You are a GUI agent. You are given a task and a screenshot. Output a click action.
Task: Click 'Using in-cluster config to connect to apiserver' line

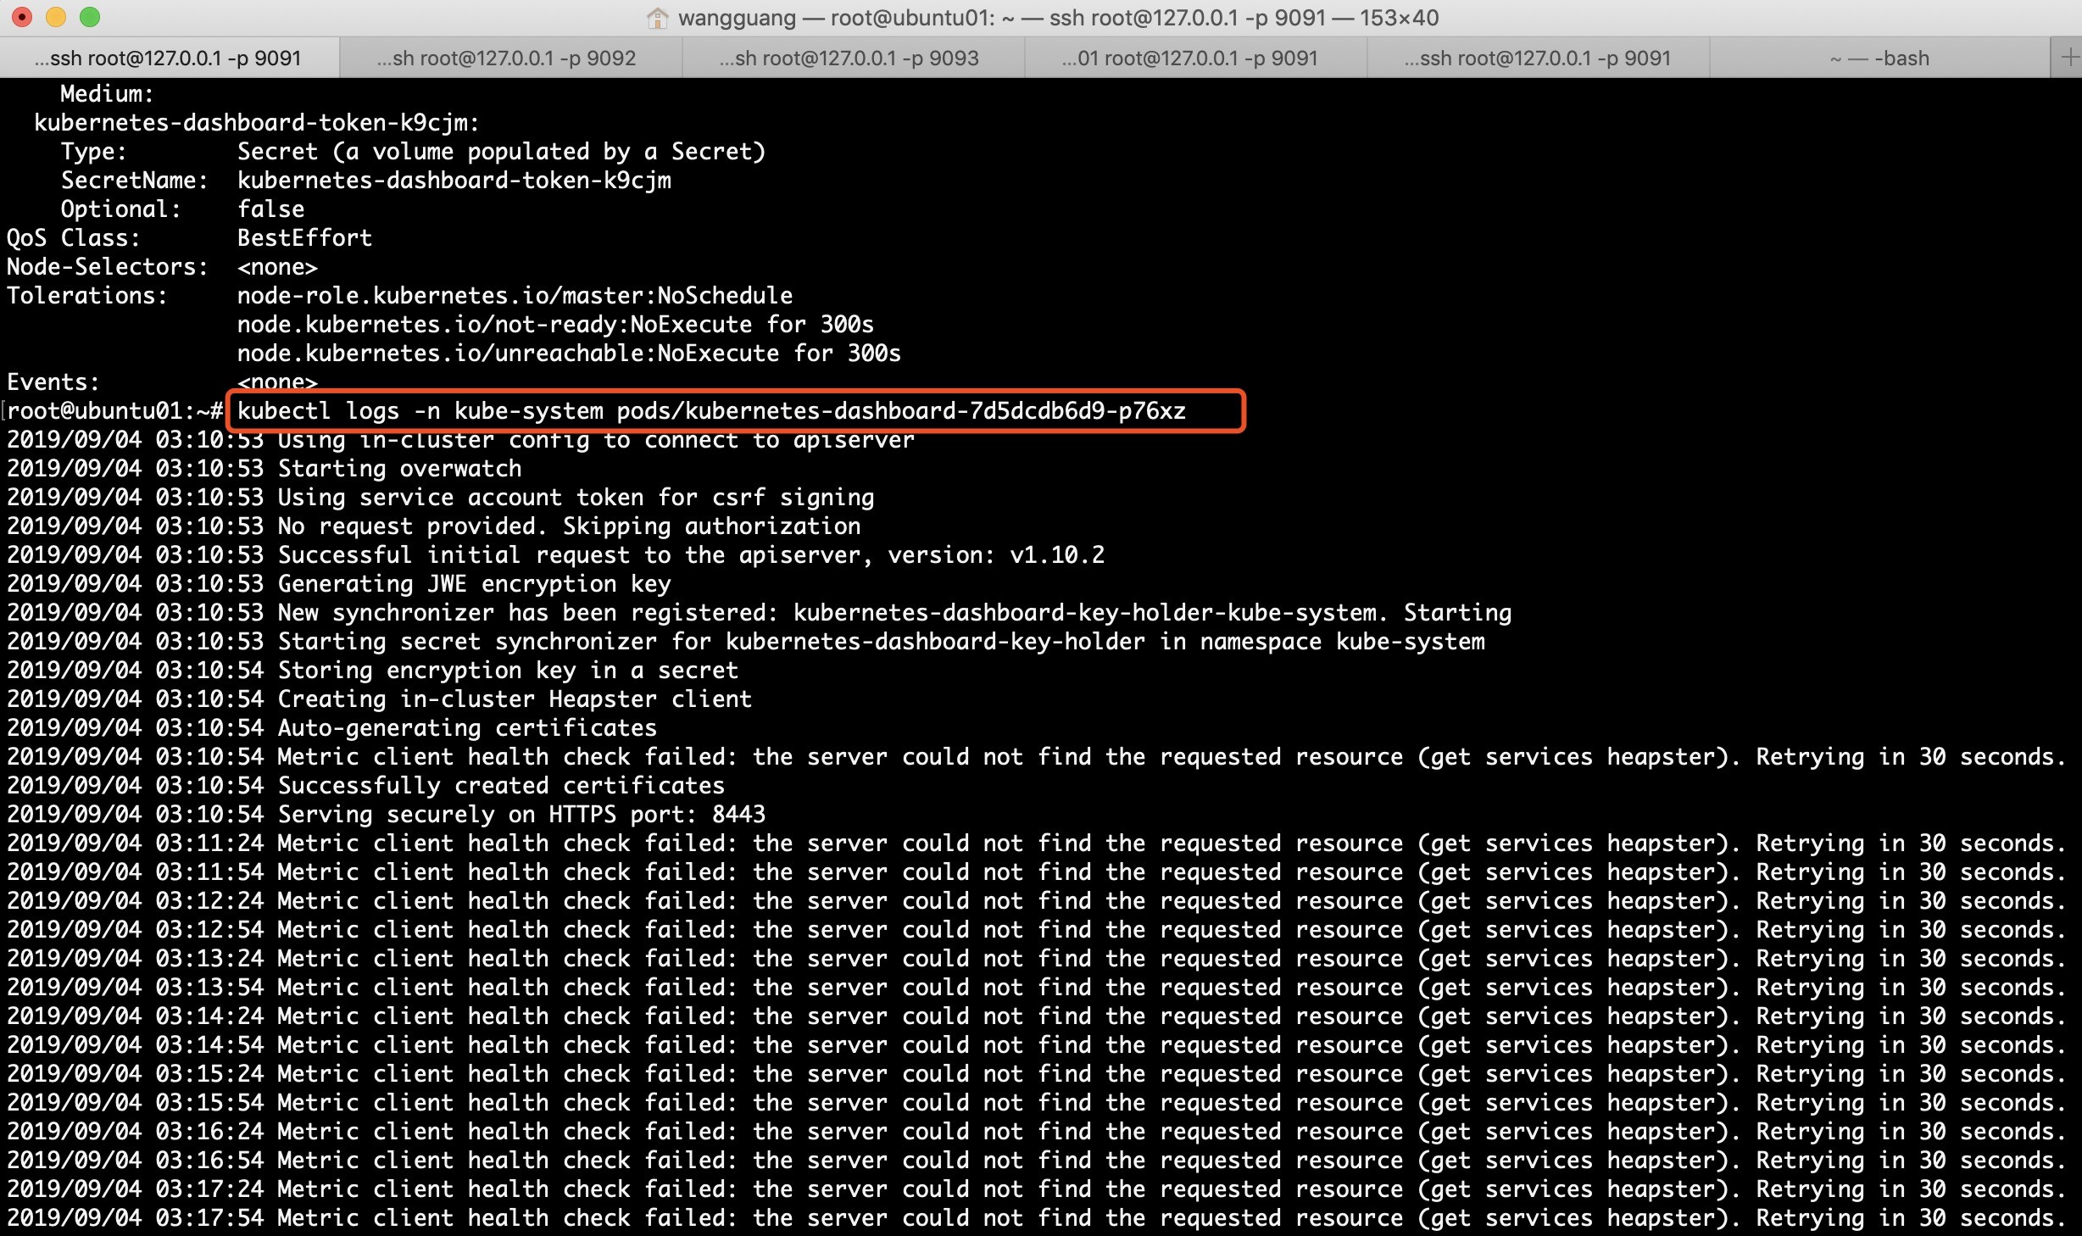(x=461, y=440)
